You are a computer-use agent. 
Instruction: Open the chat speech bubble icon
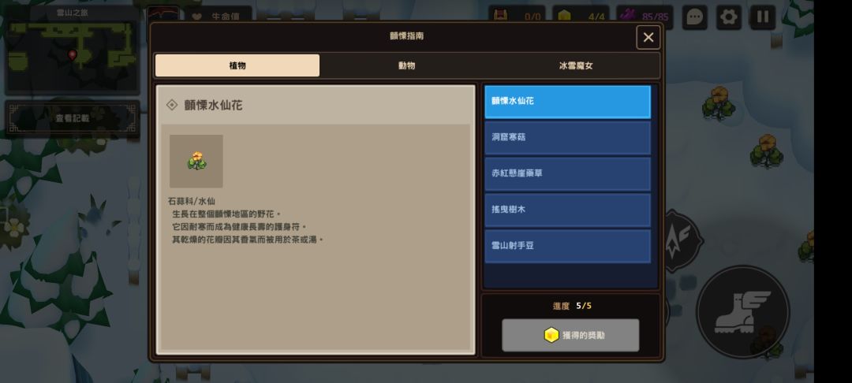tap(694, 17)
